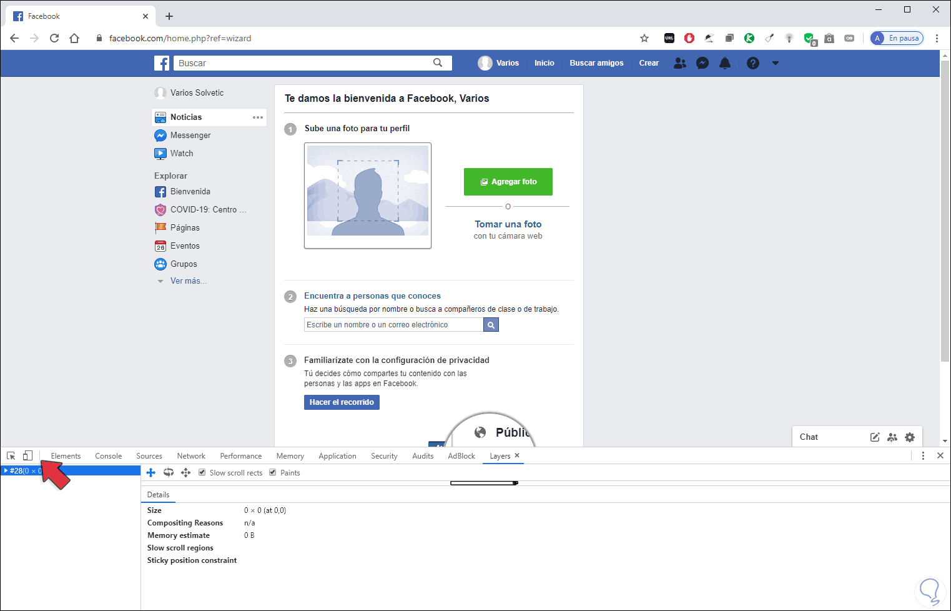This screenshot has height=611, width=951.
Task: Open the Network tab
Action: 191,456
